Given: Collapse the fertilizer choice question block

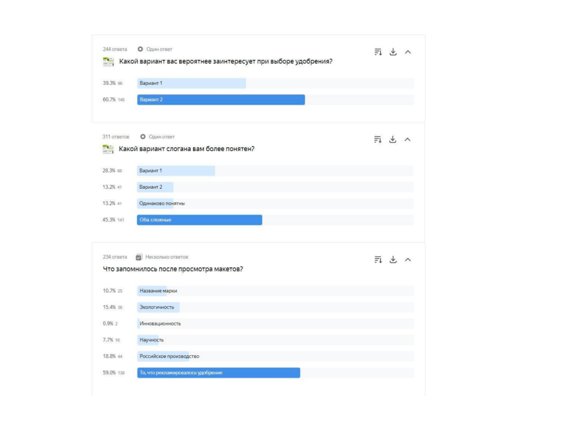Looking at the screenshot, I should [408, 52].
